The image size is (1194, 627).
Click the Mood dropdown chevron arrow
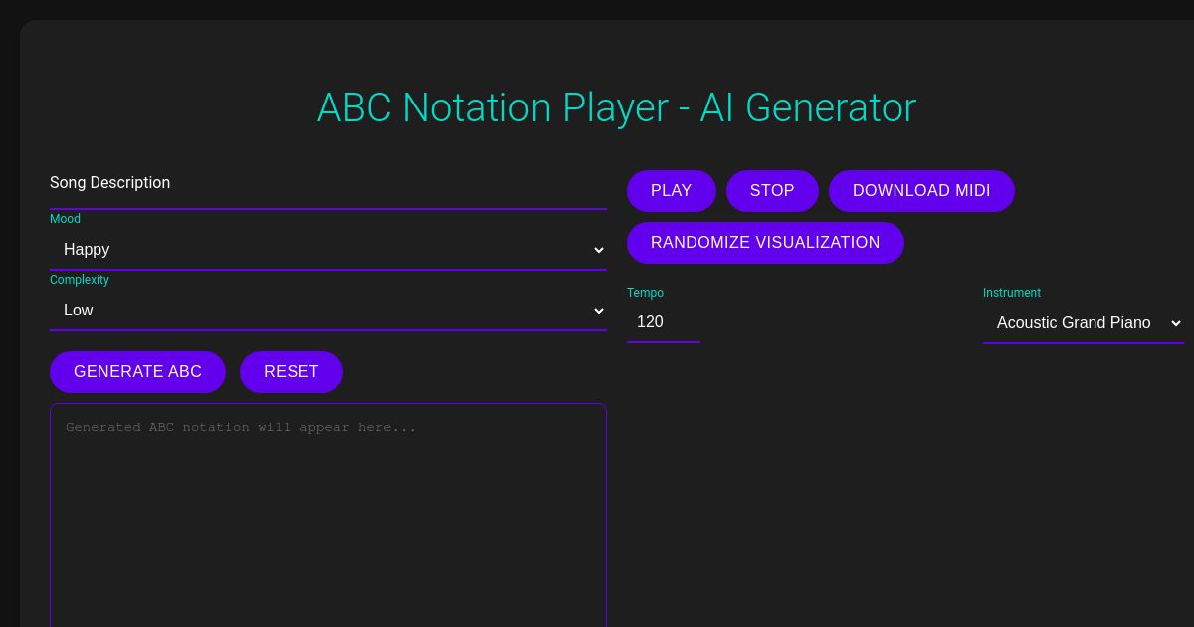click(x=599, y=250)
